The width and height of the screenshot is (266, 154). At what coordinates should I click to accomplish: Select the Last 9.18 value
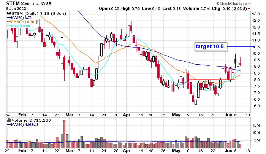[171, 8]
